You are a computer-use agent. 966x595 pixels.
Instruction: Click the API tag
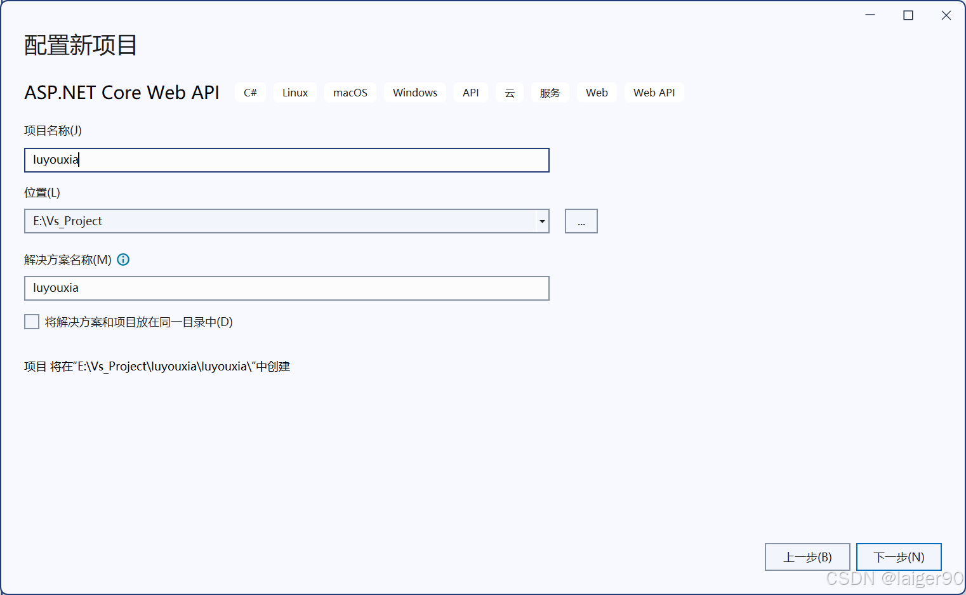tap(471, 93)
